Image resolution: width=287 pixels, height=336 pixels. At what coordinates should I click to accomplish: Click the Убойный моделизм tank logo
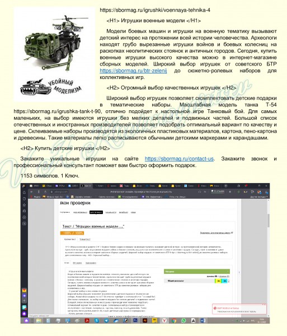pos(51,87)
